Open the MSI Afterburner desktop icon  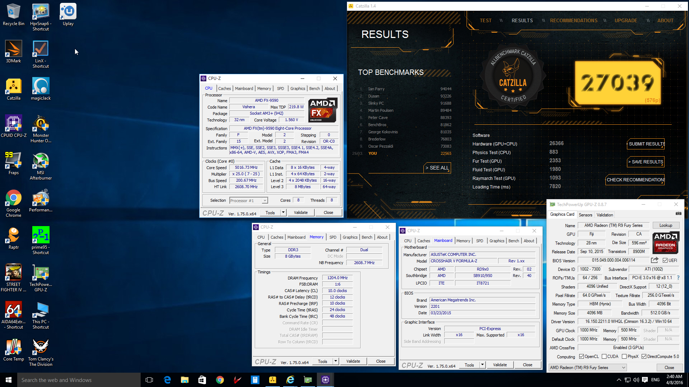click(41, 166)
